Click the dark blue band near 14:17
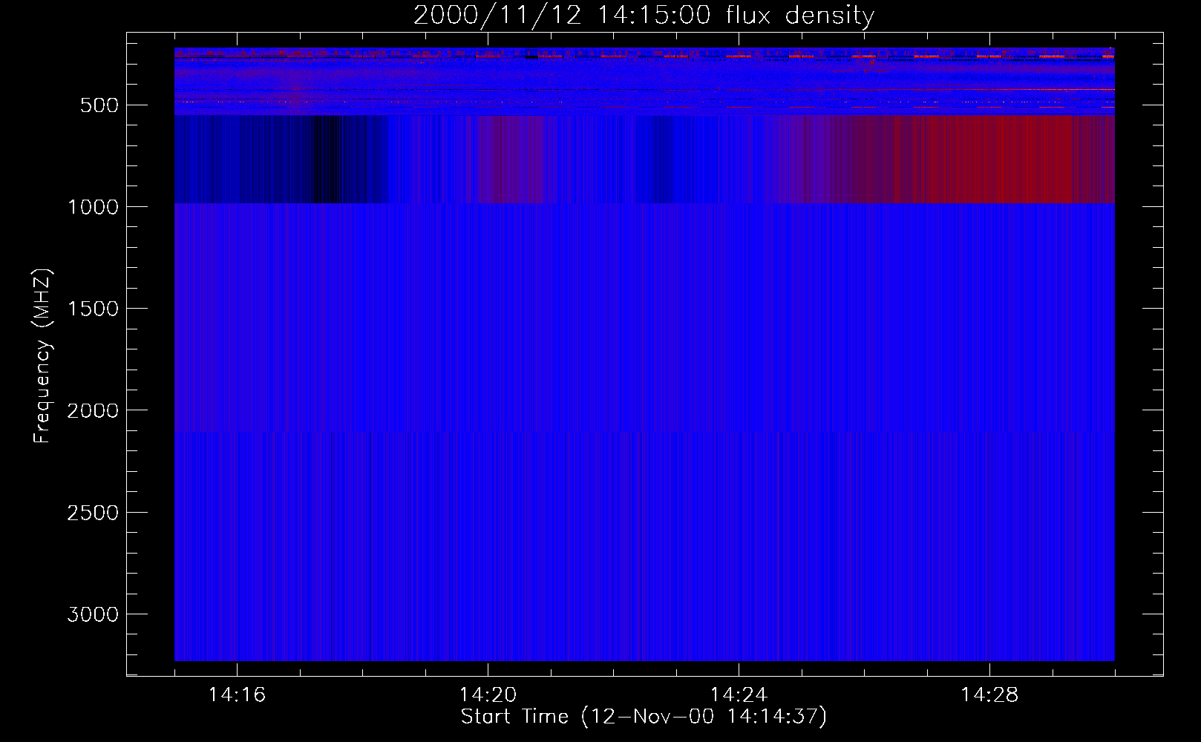Viewport: 1201px width, 742px height. [282, 159]
